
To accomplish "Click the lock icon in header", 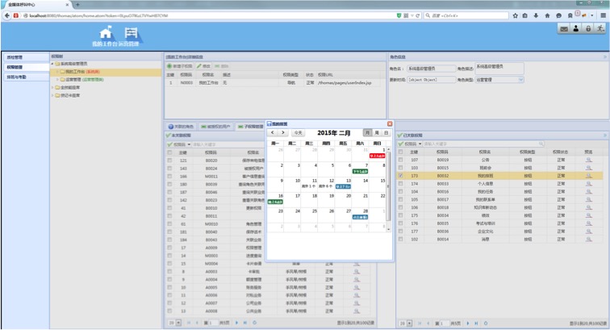I will 588,29.
